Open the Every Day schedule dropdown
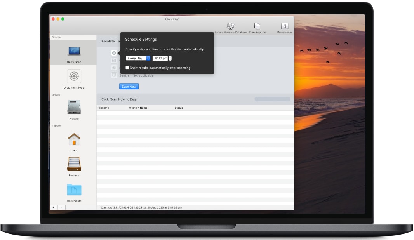The image size is (414, 240). pyautogui.click(x=138, y=58)
